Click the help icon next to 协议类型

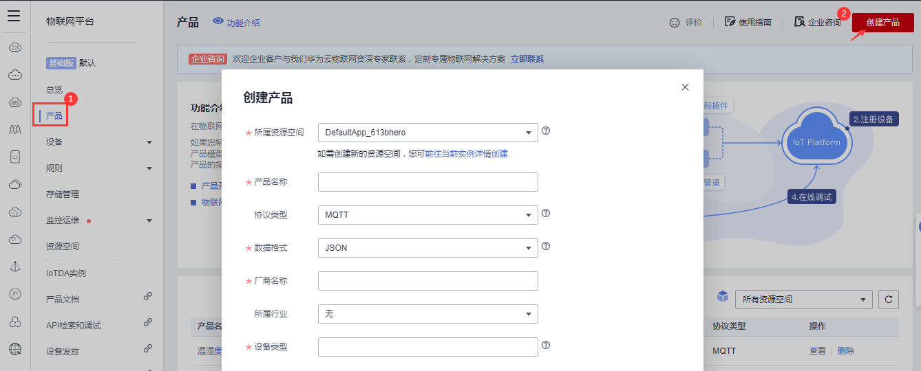pyautogui.click(x=546, y=214)
